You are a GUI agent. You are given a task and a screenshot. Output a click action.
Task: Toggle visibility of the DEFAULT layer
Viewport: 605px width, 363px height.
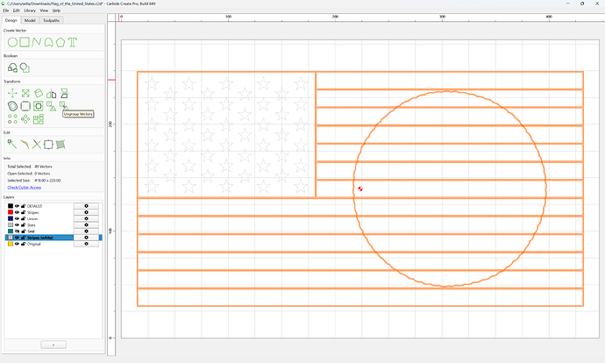pos(17,206)
